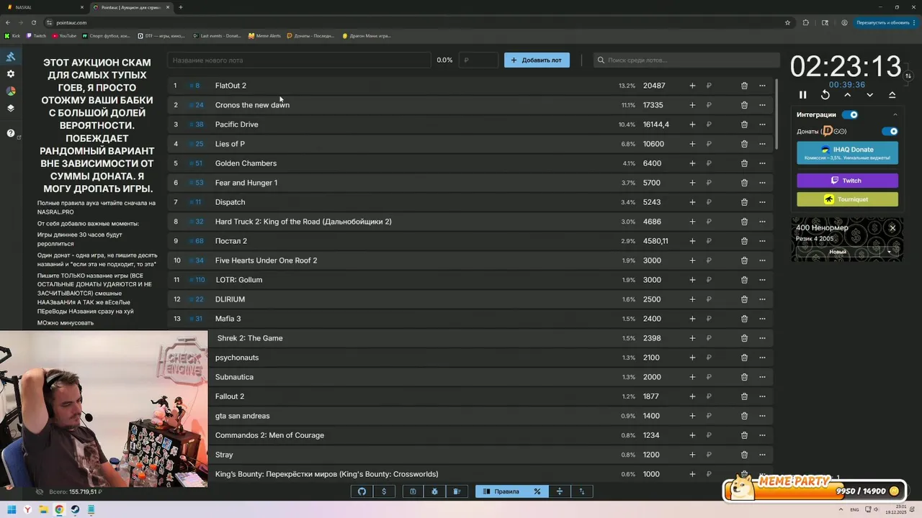Decrease timer with the down chevron
This screenshot has height=518, width=922.
[870, 95]
